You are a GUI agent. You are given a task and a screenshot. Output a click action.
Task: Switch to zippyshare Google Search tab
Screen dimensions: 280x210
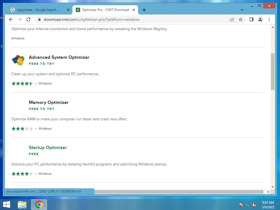[37, 10]
